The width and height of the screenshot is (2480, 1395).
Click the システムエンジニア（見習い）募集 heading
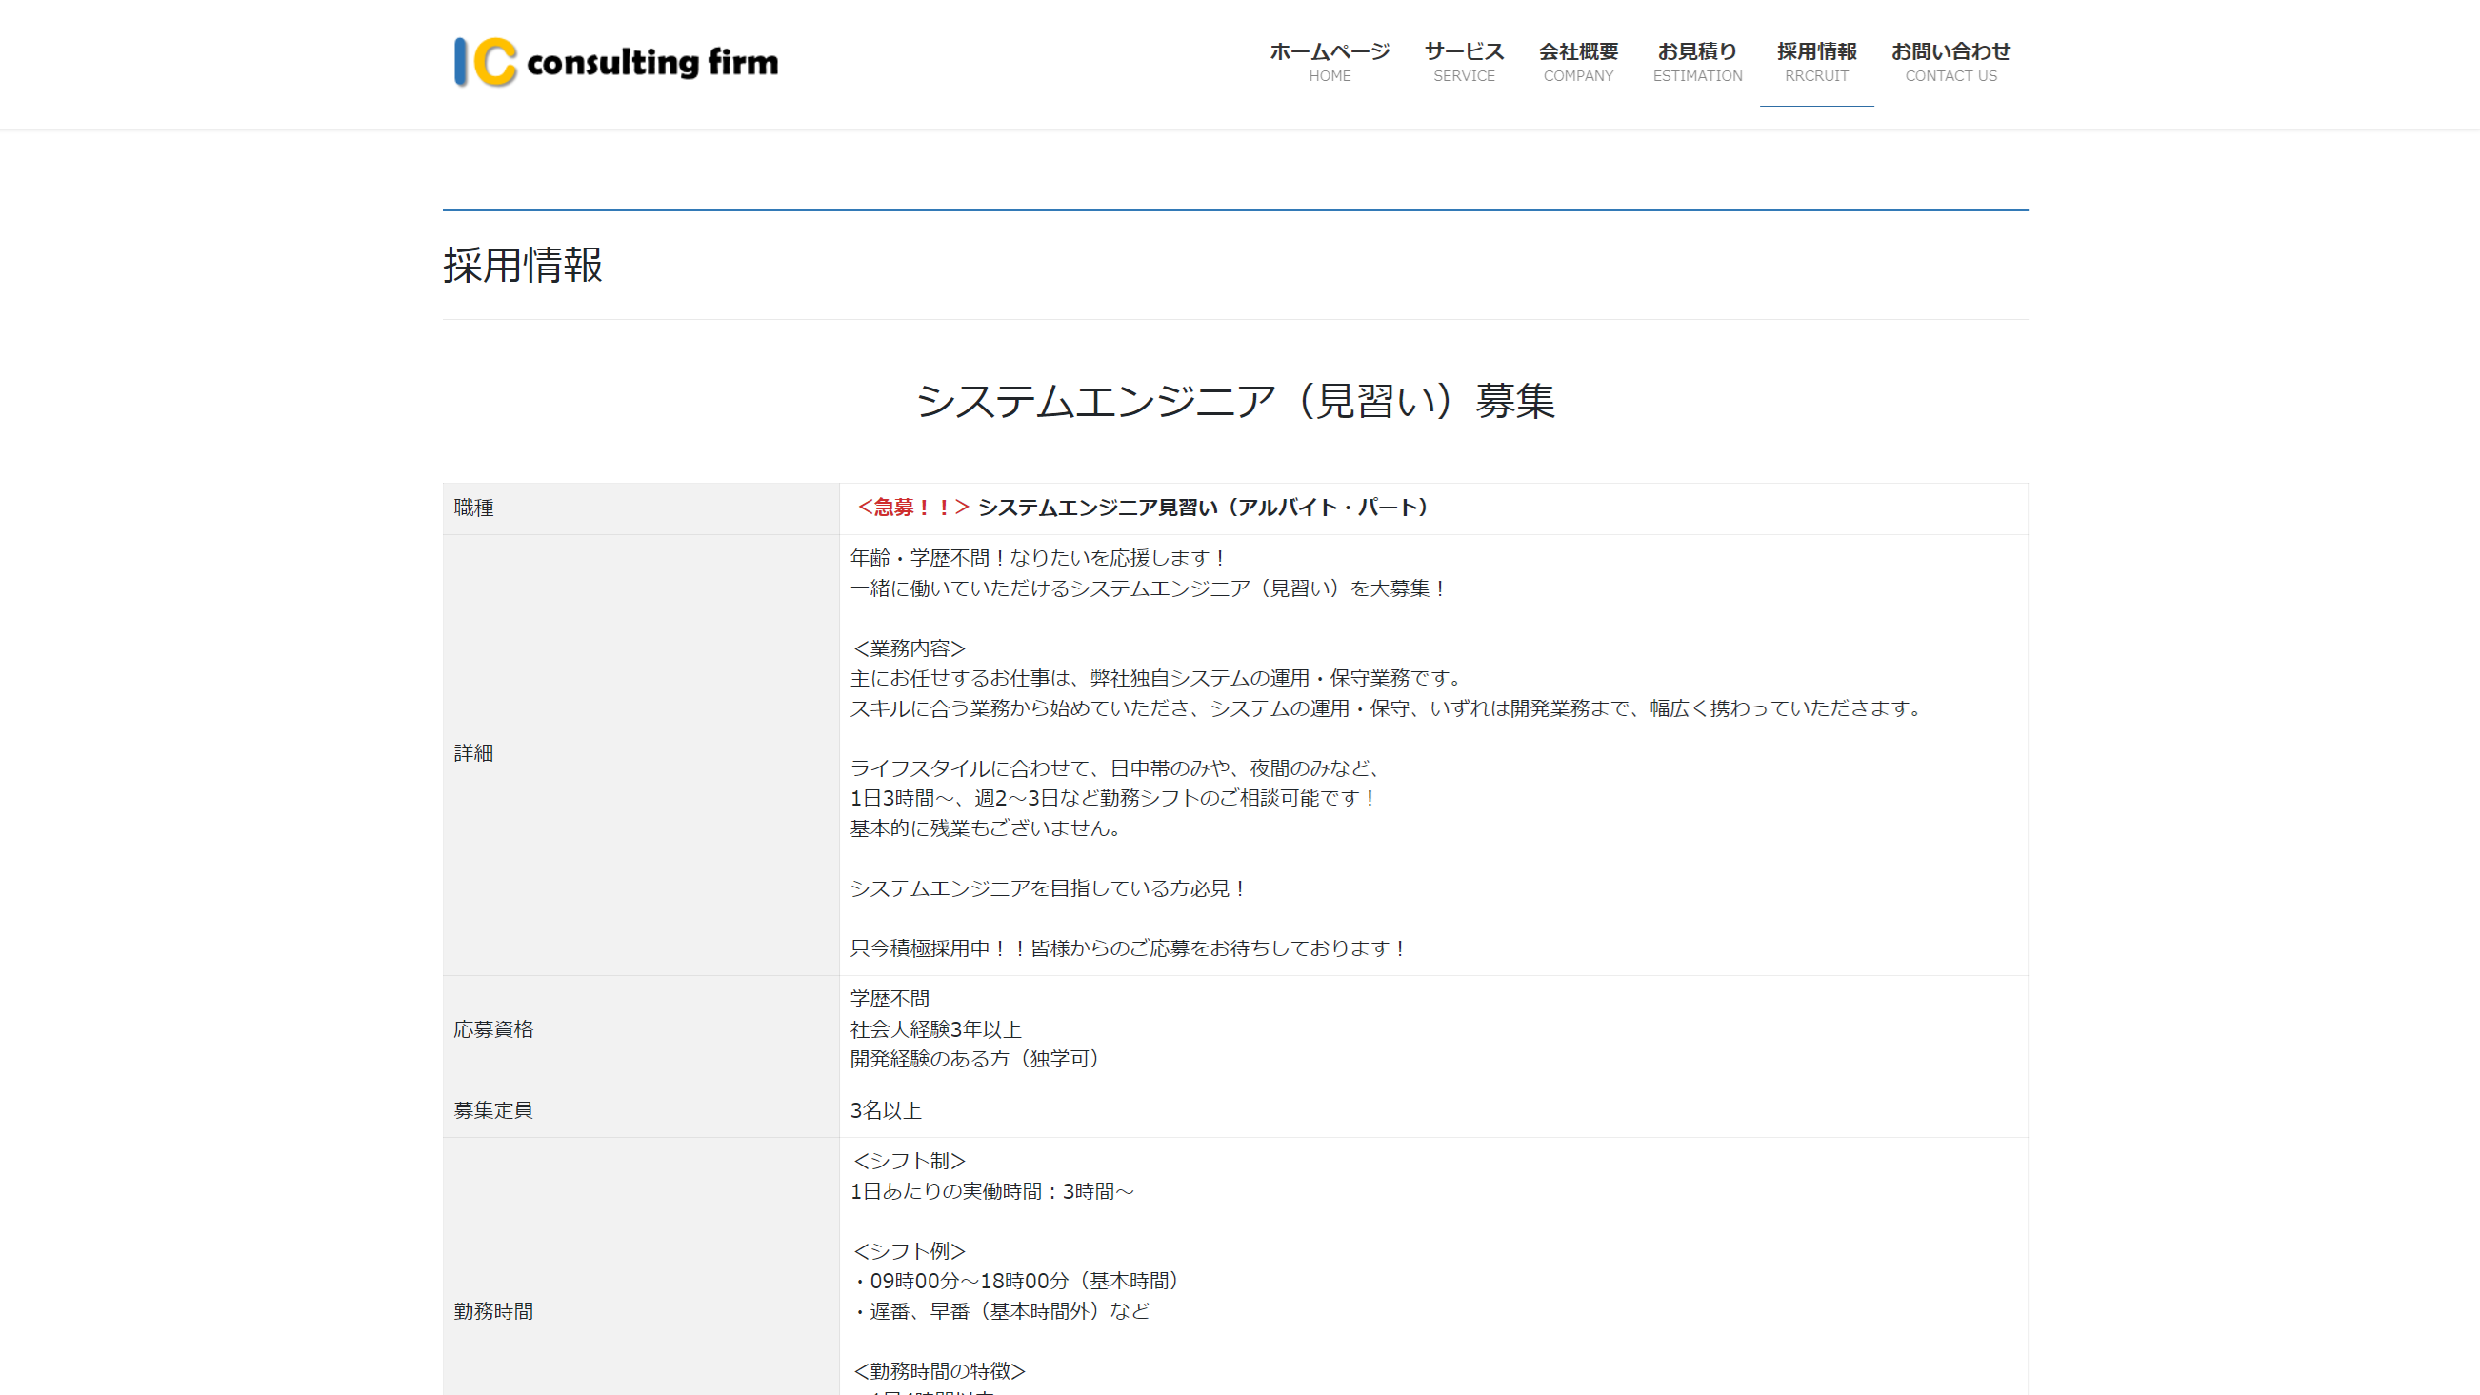click(x=1235, y=401)
